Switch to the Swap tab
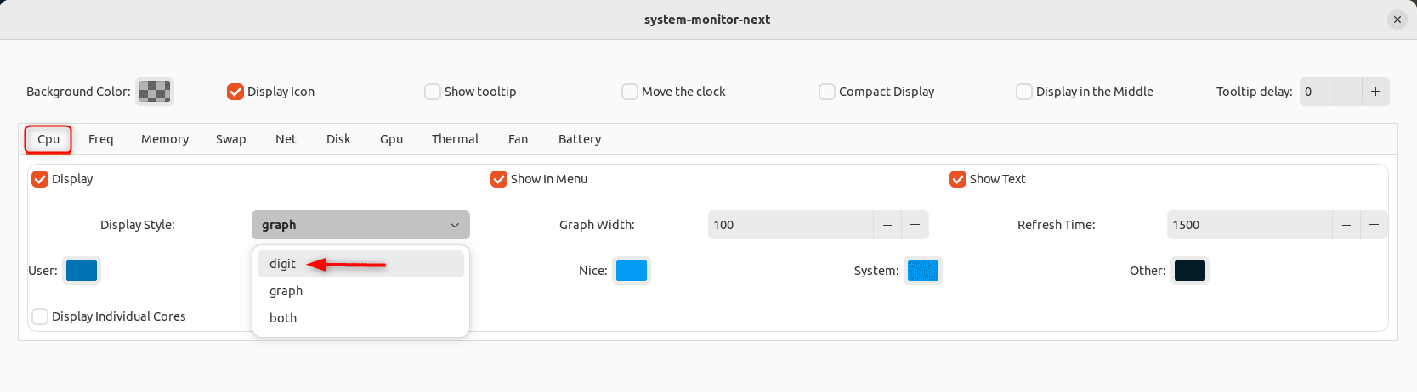The height and width of the screenshot is (392, 1417). (230, 139)
